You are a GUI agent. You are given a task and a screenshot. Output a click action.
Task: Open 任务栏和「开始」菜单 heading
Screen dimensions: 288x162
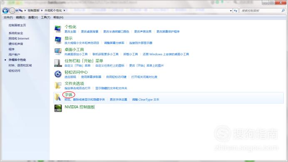[84, 61]
